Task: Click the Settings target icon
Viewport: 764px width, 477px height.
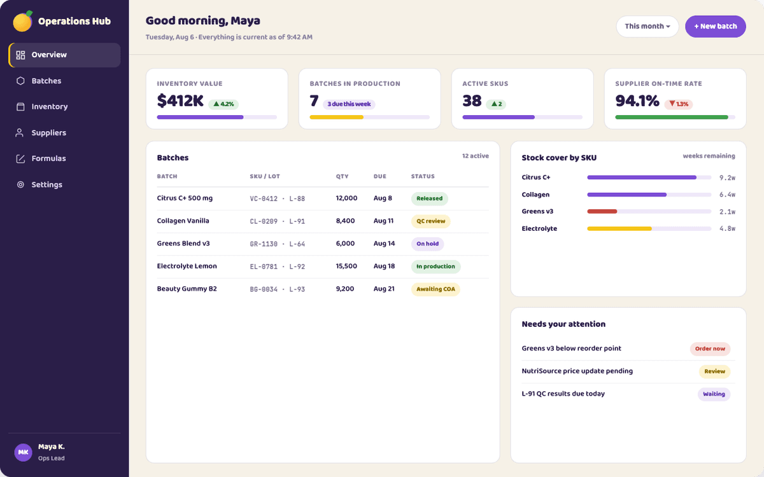Action: 20,184
